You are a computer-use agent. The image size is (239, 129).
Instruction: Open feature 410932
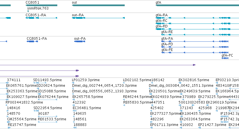pos(186,125)
